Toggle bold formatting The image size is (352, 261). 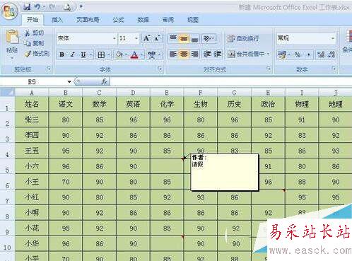click(x=61, y=54)
